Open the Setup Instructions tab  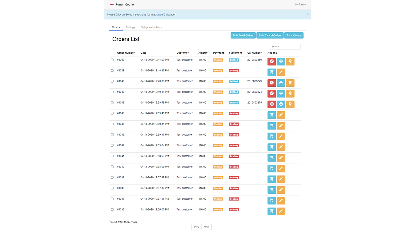point(151,27)
